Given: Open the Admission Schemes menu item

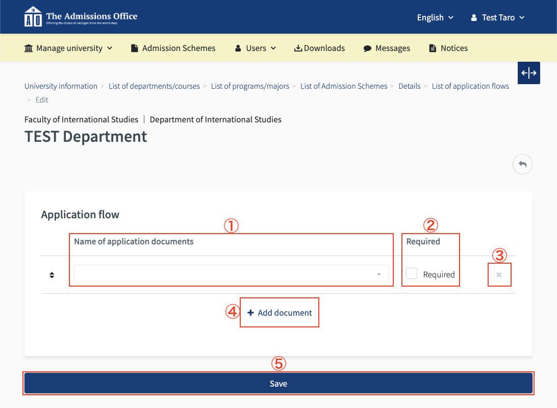Looking at the screenshot, I should [173, 48].
